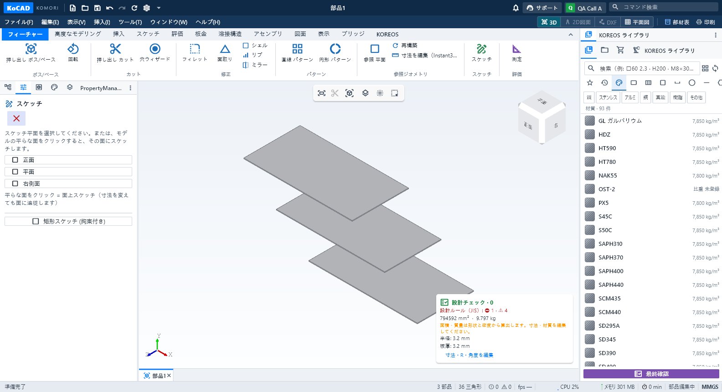Toggle the grid display in the viewport toolbar
The height and width of the screenshot is (392, 722).
tap(380, 93)
